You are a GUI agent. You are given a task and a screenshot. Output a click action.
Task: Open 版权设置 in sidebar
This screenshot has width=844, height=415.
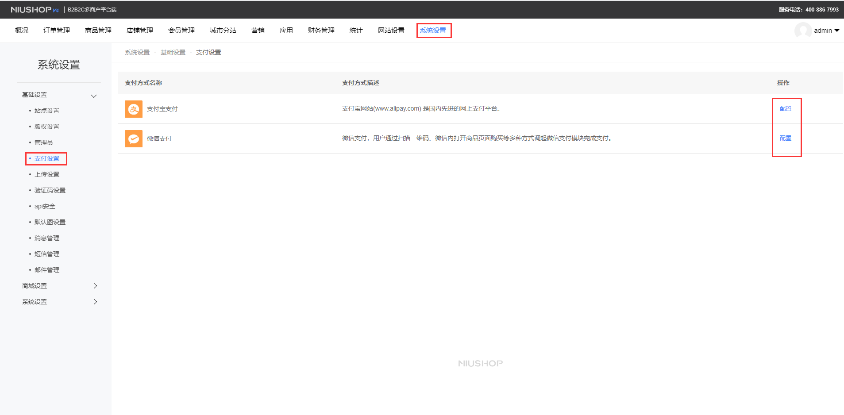[x=47, y=127]
